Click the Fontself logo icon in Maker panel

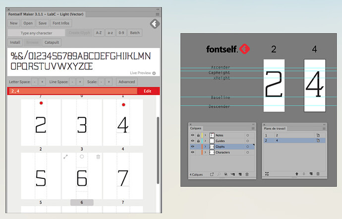click(155, 24)
